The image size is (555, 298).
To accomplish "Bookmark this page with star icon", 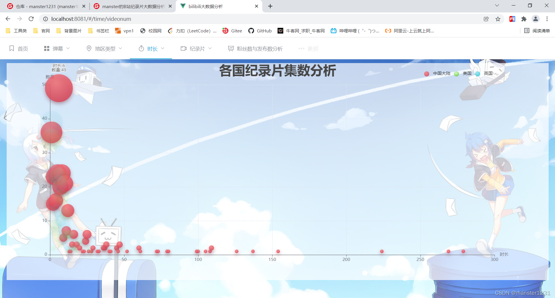I will tap(498, 19).
